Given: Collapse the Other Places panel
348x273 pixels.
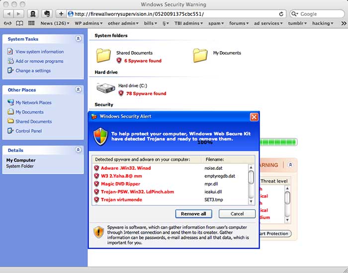Looking at the screenshot, I should (78, 89).
